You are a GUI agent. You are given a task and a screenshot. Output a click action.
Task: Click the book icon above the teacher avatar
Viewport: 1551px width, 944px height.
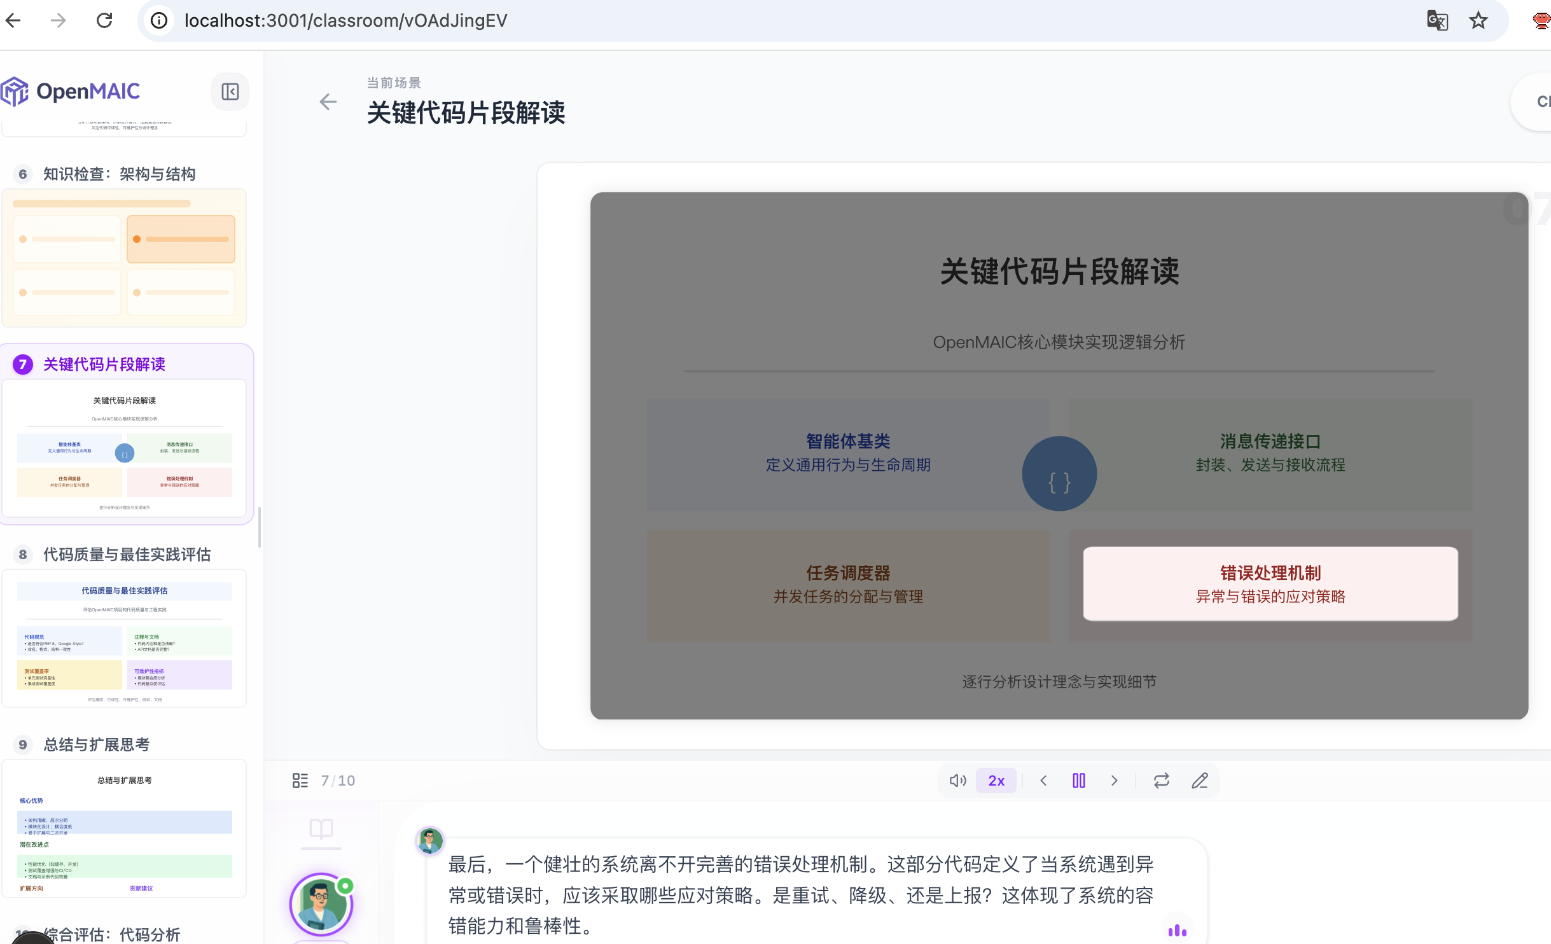click(x=321, y=829)
